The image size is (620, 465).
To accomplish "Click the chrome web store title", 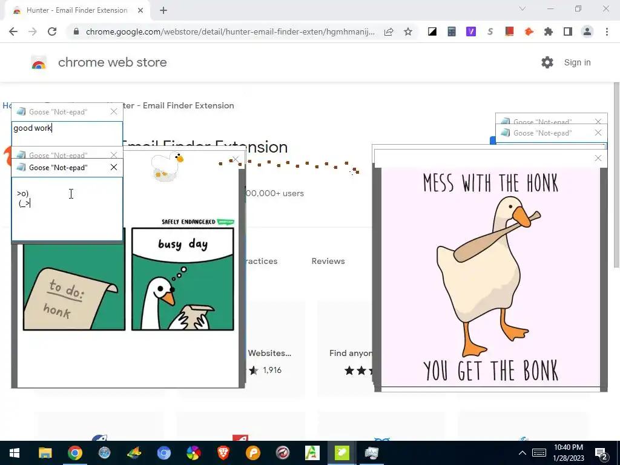I will (x=112, y=62).
